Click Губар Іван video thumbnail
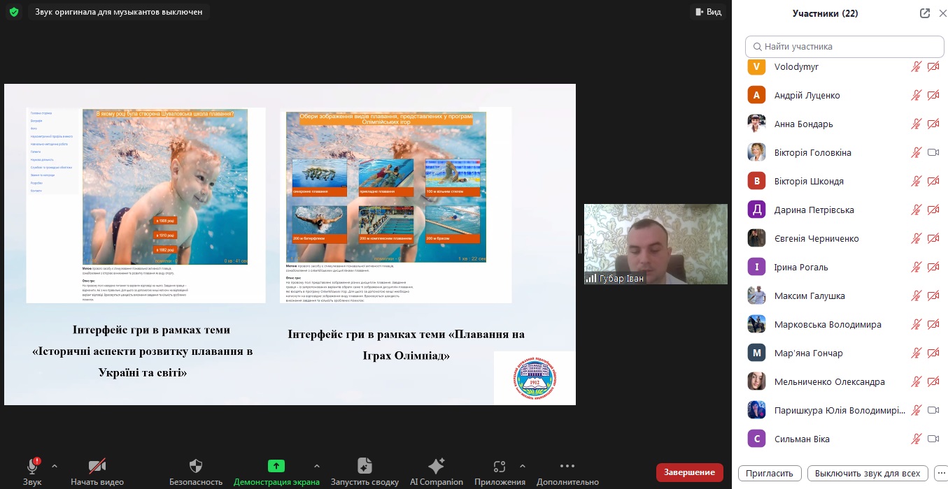 [656, 244]
